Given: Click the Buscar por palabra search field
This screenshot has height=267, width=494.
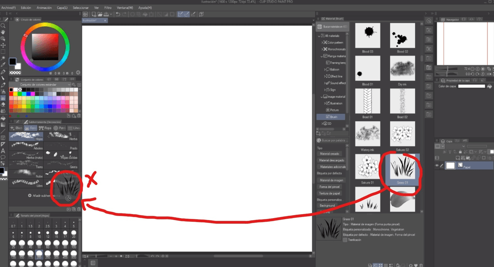Looking at the screenshot, I should pos(332,140).
